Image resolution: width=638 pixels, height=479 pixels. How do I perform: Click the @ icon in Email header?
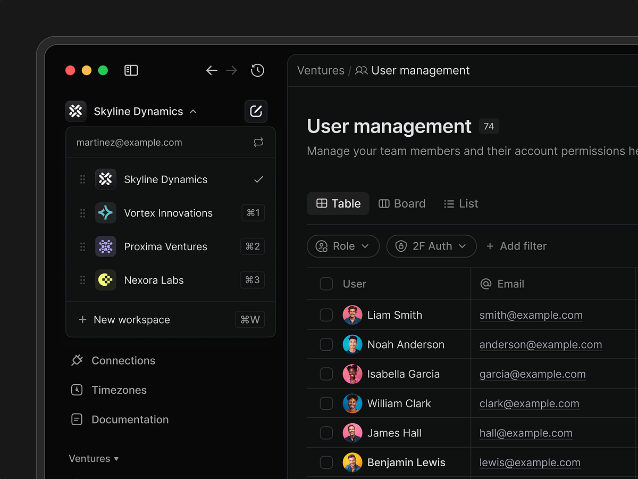[486, 284]
